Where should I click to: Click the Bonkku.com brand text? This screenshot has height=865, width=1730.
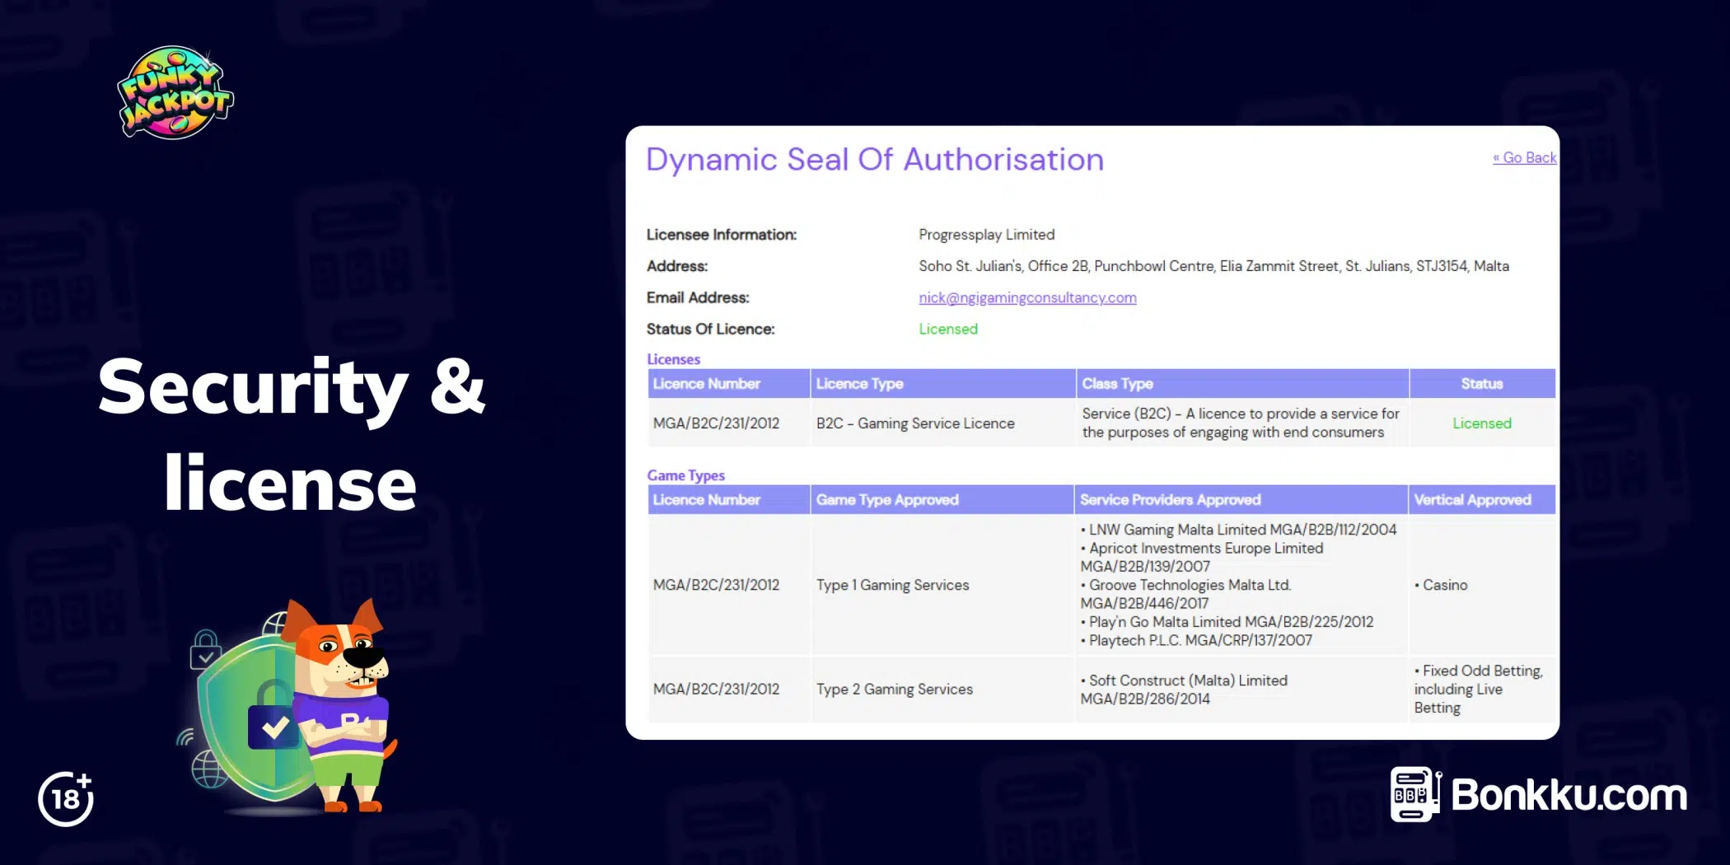coord(1569,795)
